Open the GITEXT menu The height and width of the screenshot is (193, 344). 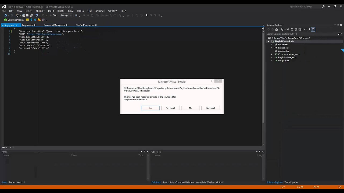tap(29, 11)
